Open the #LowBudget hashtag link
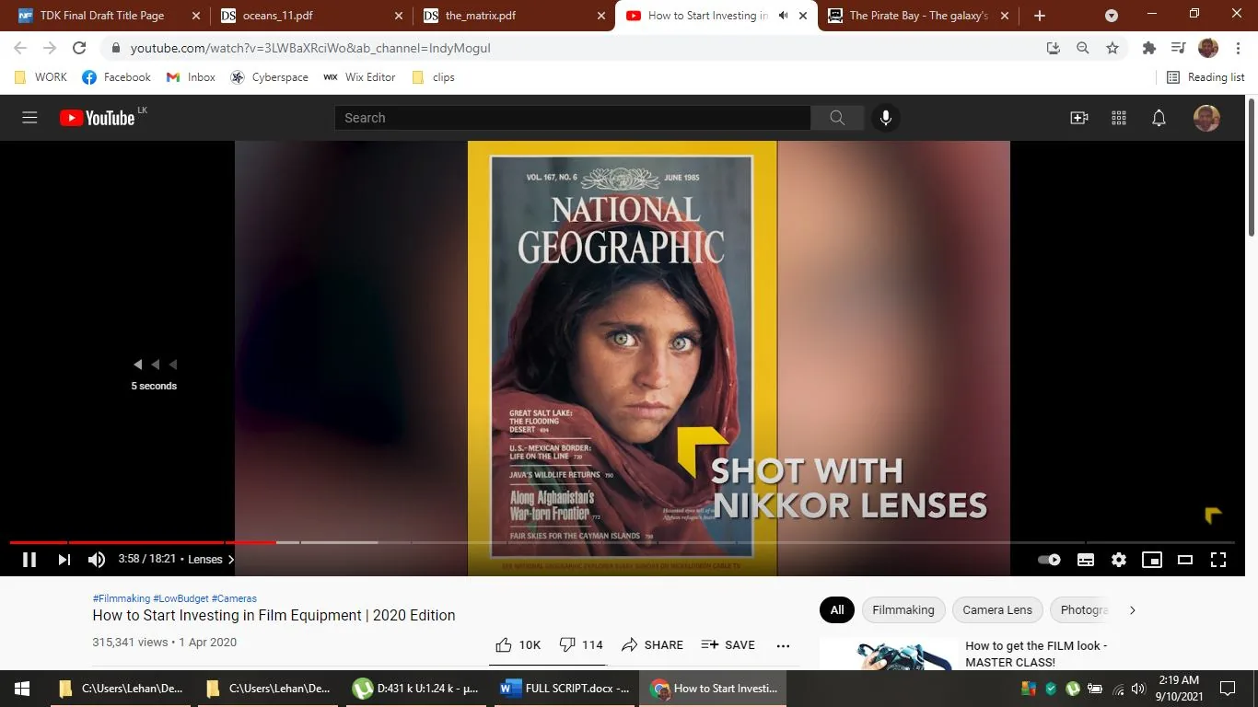The image size is (1258, 707). coord(181,598)
